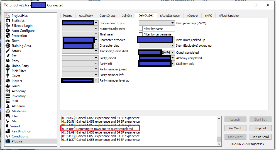Enable the Filter by name checkbox
This screenshot has height=150, width=276.
click(141, 29)
